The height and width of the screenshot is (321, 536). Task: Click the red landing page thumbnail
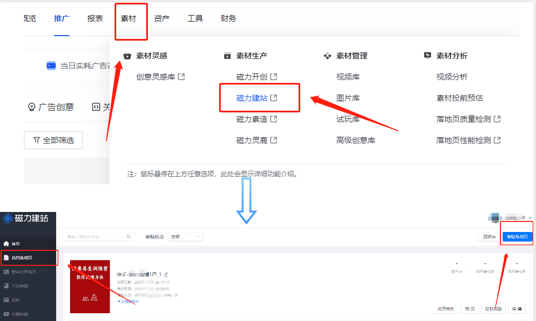pyautogui.click(x=90, y=287)
